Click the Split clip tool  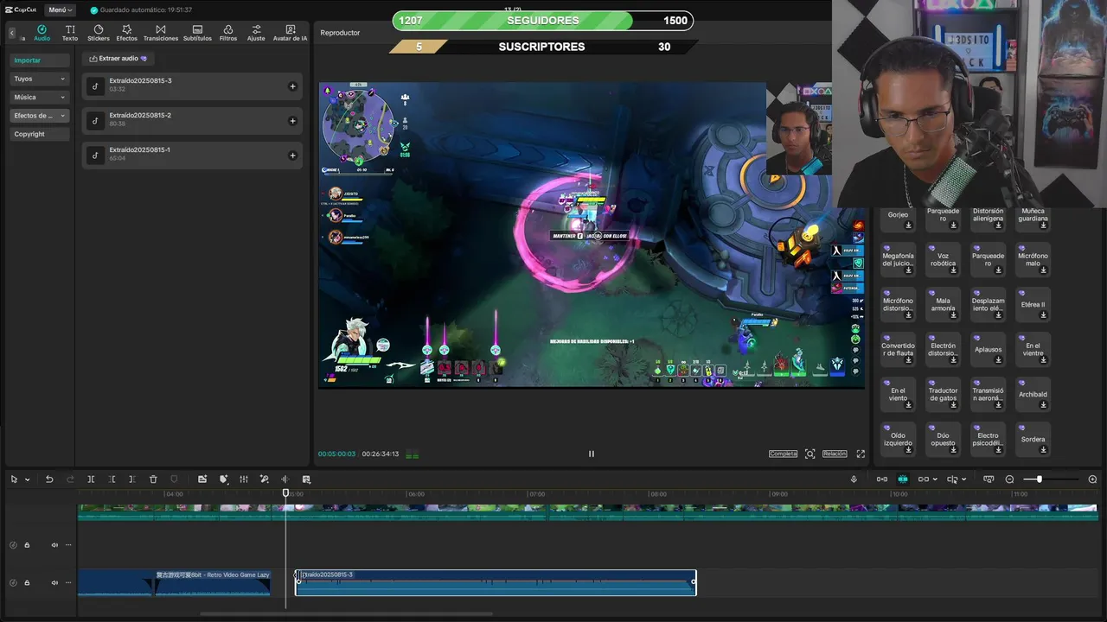(x=91, y=479)
